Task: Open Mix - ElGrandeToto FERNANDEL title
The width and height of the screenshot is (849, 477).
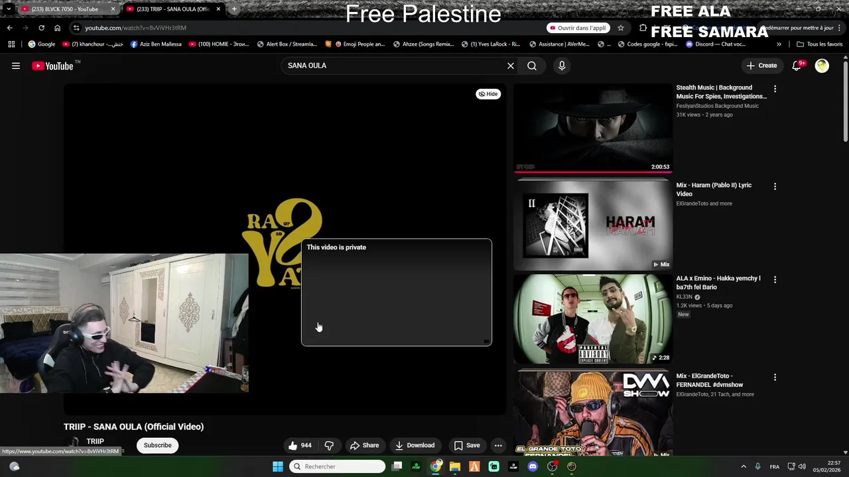Action: [709, 380]
